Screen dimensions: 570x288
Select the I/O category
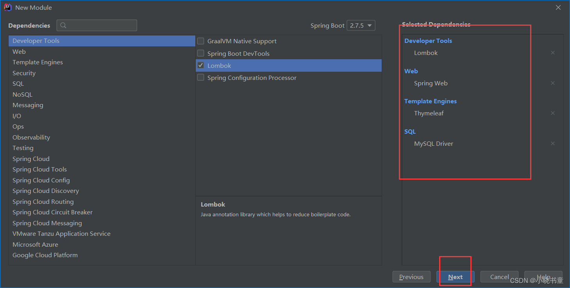tap(102, 116)
